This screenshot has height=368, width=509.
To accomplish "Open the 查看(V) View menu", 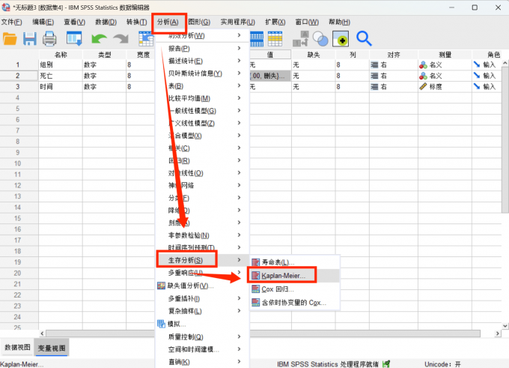I will pos(74,22).
